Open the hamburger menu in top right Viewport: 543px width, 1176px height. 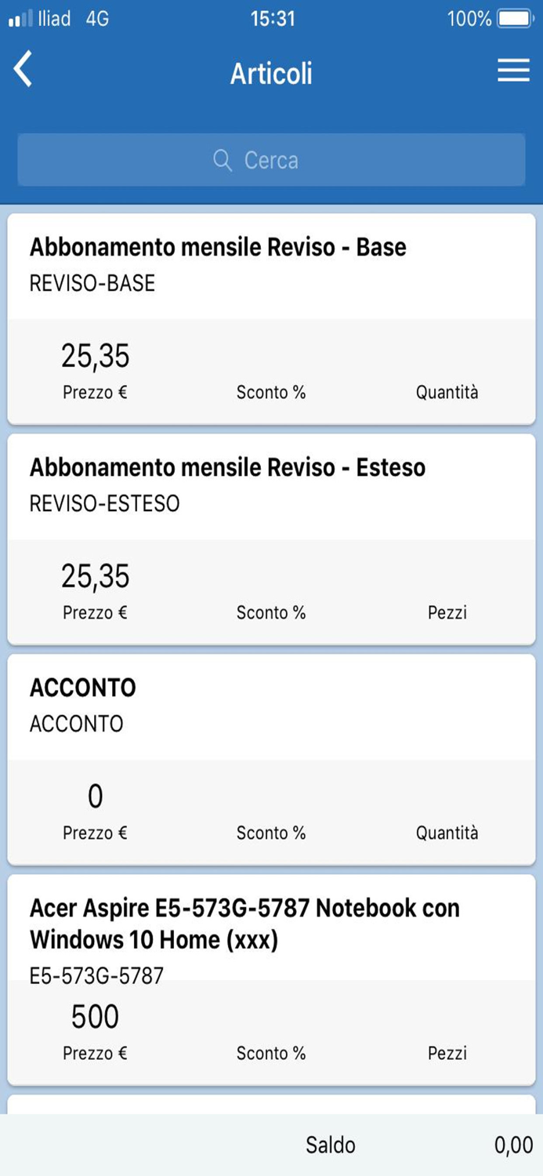pyautogui.click(x=513, y=71)
